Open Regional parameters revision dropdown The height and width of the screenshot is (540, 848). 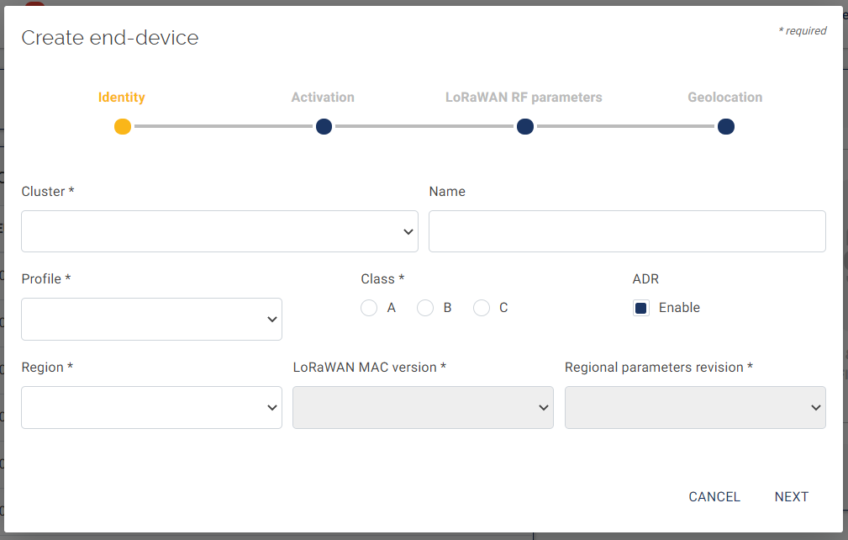695,408
